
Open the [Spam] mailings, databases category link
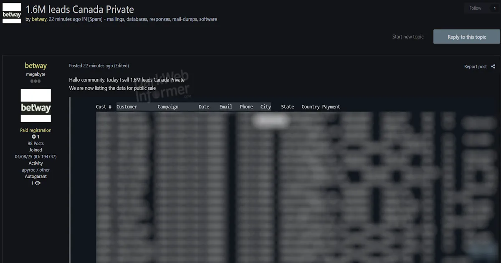click(x=152, y=19)
